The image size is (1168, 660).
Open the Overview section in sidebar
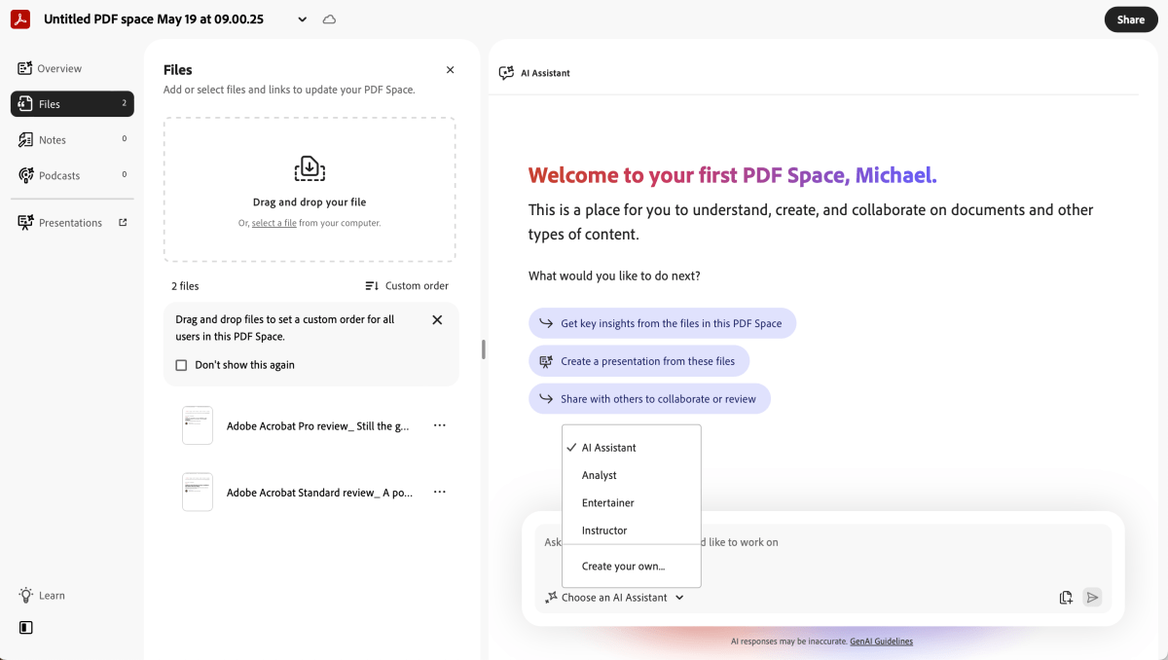72,68
